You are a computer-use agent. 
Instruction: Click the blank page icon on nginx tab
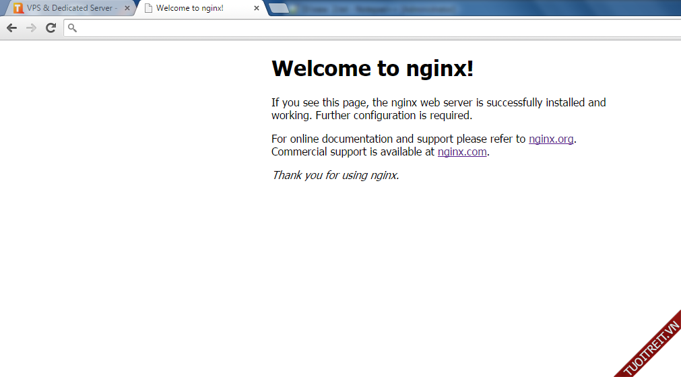point(148,8)
